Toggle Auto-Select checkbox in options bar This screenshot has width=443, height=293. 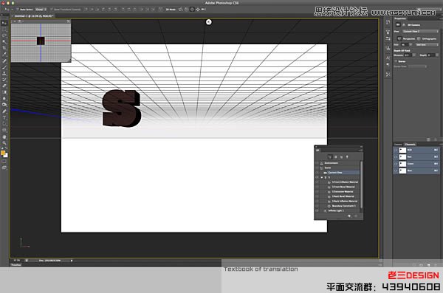[x=18, y=10]
